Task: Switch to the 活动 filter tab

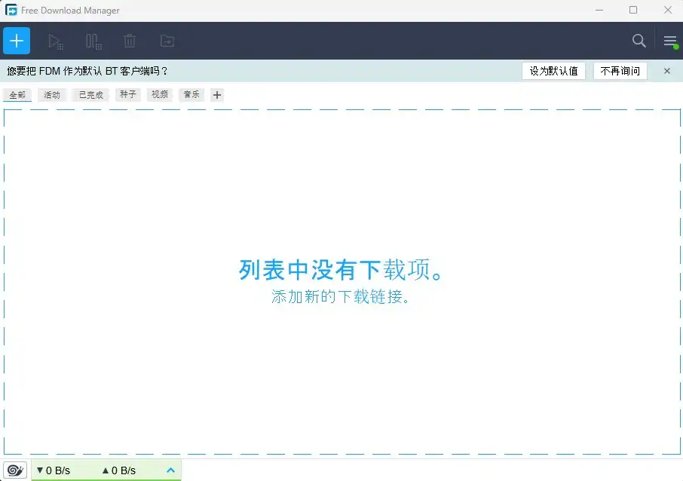Action: [51, 94]
